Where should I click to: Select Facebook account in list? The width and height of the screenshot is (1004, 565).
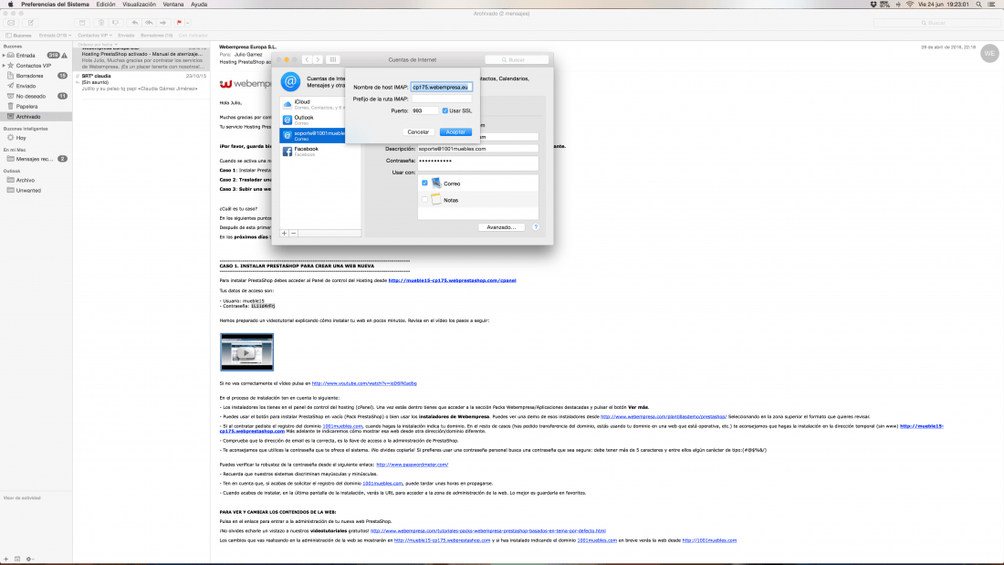click(319, 152)
